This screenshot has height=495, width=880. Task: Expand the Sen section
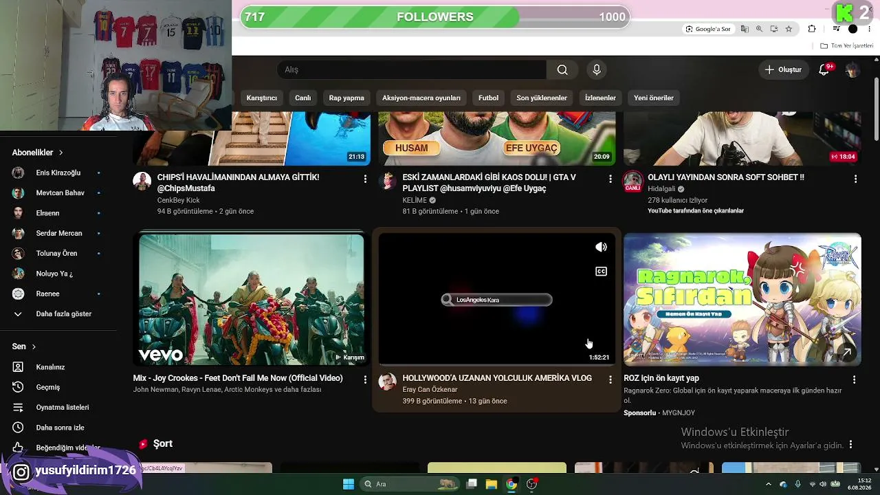[24, 346]
